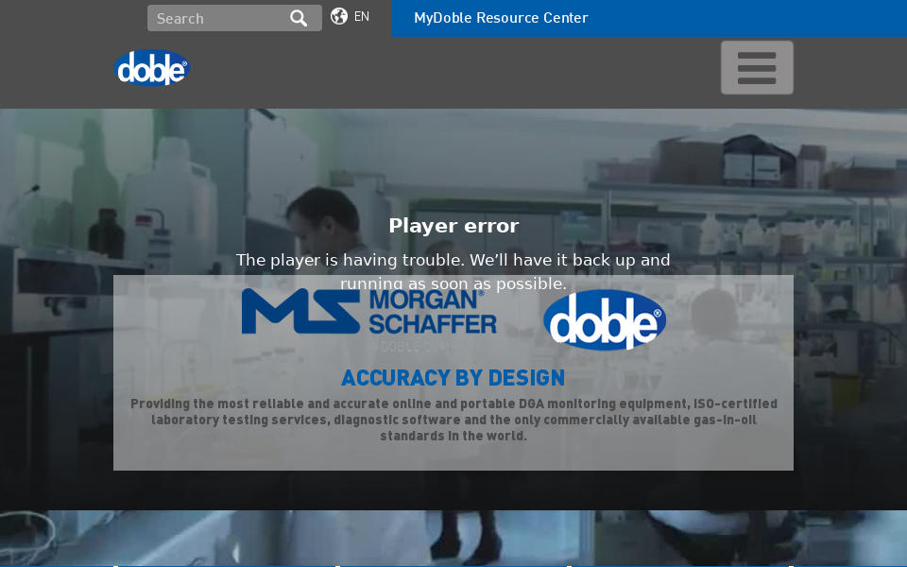Image resolution: width=907 pixels, height=567 pixels.
Task: Click the Doble oval logo in the banner
Action: pos(605,320)
